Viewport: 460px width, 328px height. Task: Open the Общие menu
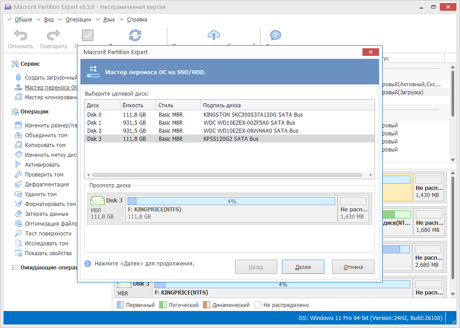23,20
